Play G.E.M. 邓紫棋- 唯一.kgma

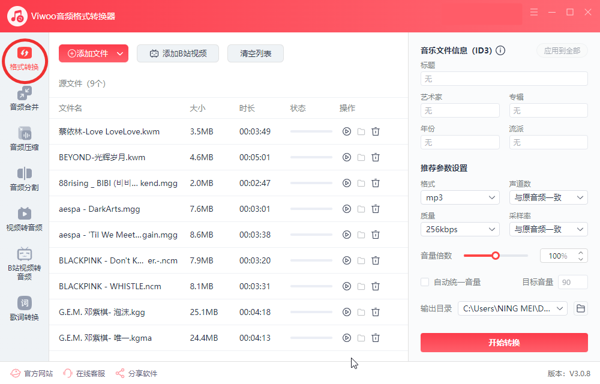[x=347, y=338]
